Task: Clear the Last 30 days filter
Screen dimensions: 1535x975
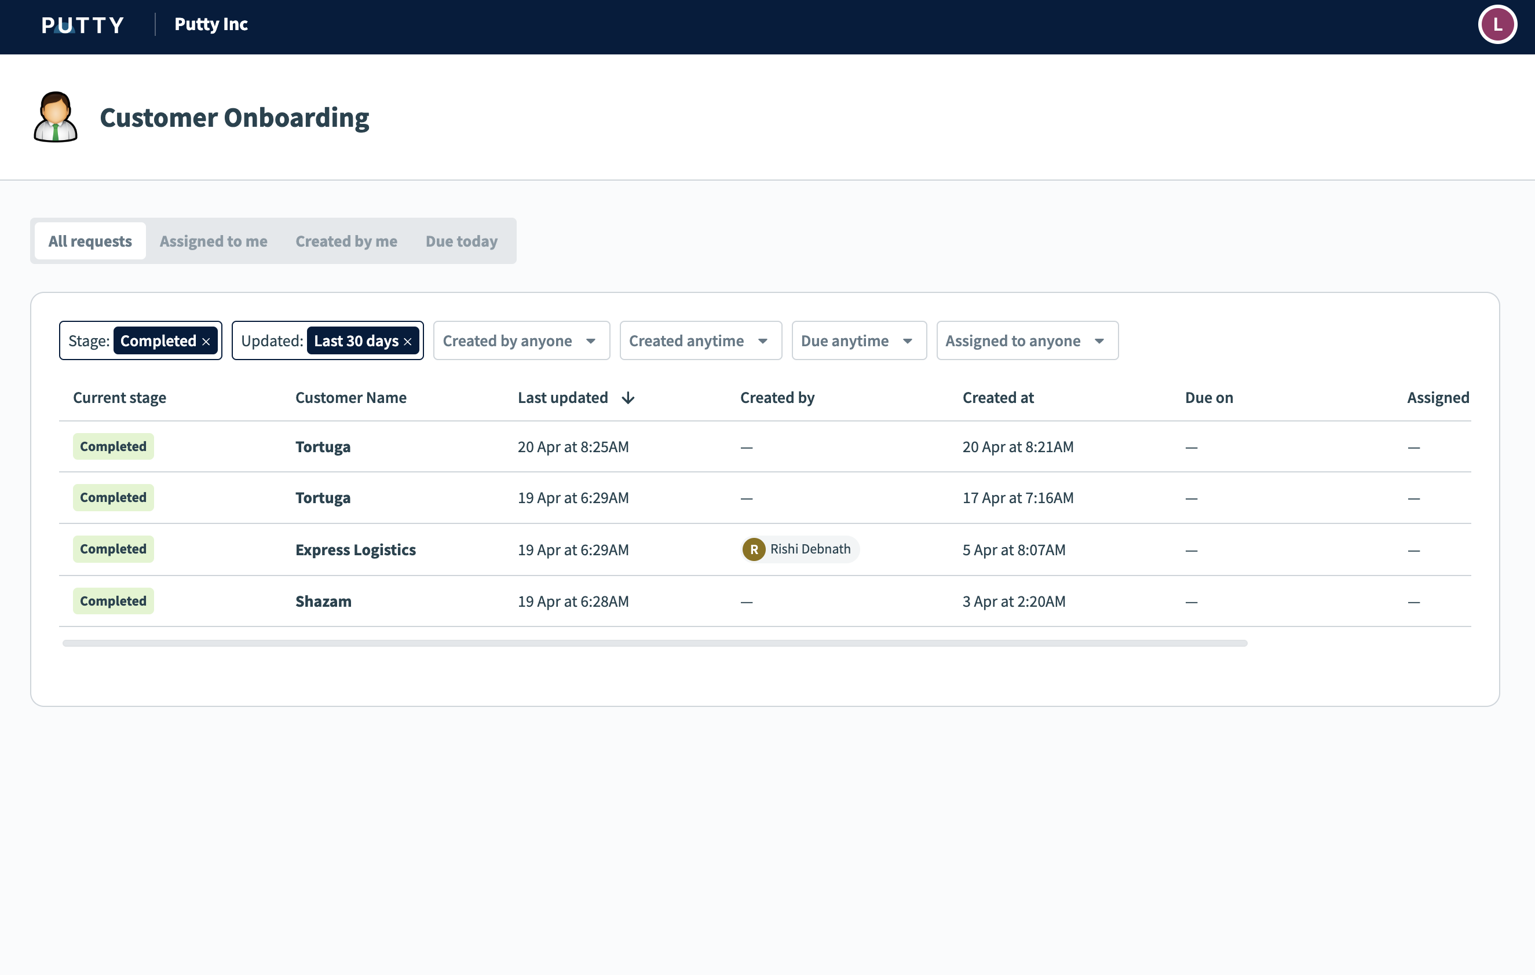Action: point(408,342)
